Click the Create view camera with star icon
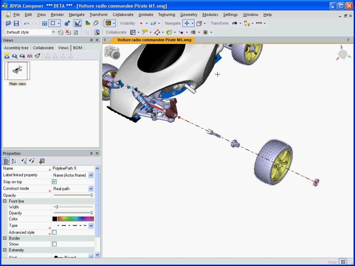355x266 pixels. (x=7, y=56)
